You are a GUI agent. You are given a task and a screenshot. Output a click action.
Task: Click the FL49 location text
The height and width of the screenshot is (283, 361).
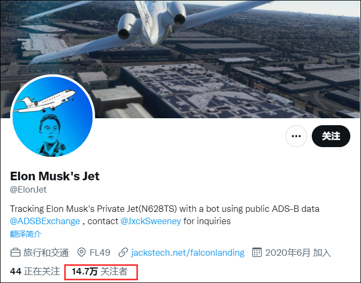pos(101,253)
